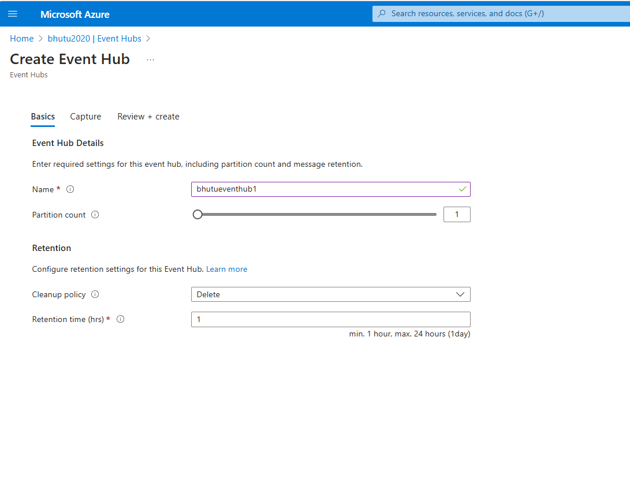630x479 pixels.
Task: Click the magnifier icon in search bar
Action: point(382,14)
